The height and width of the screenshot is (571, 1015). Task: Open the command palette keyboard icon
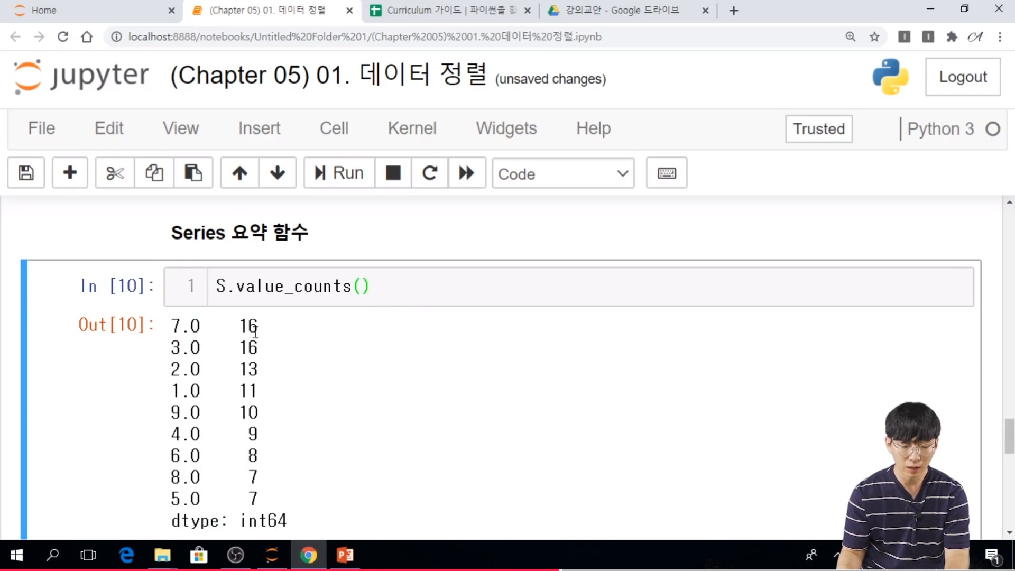666,173
